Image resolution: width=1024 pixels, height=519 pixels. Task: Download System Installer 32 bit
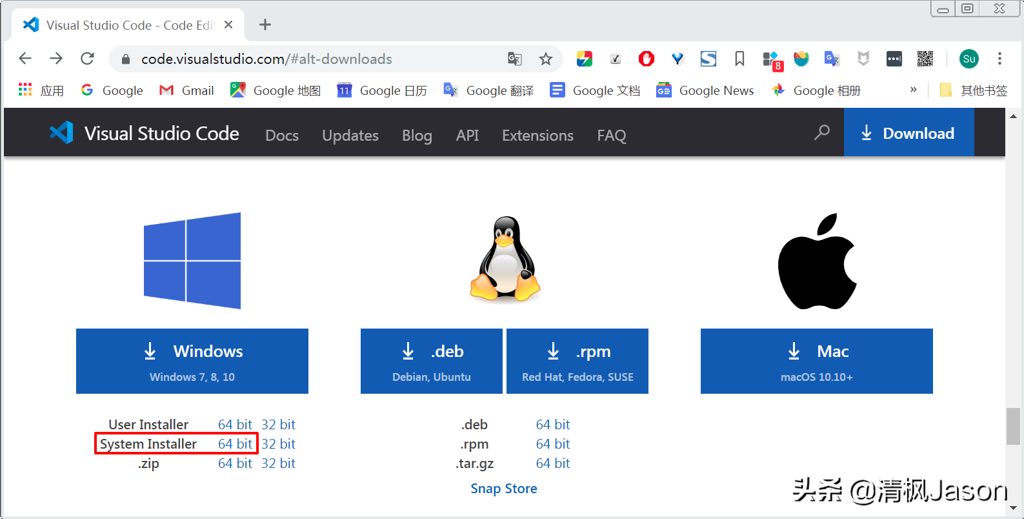[x=278, y=444]
